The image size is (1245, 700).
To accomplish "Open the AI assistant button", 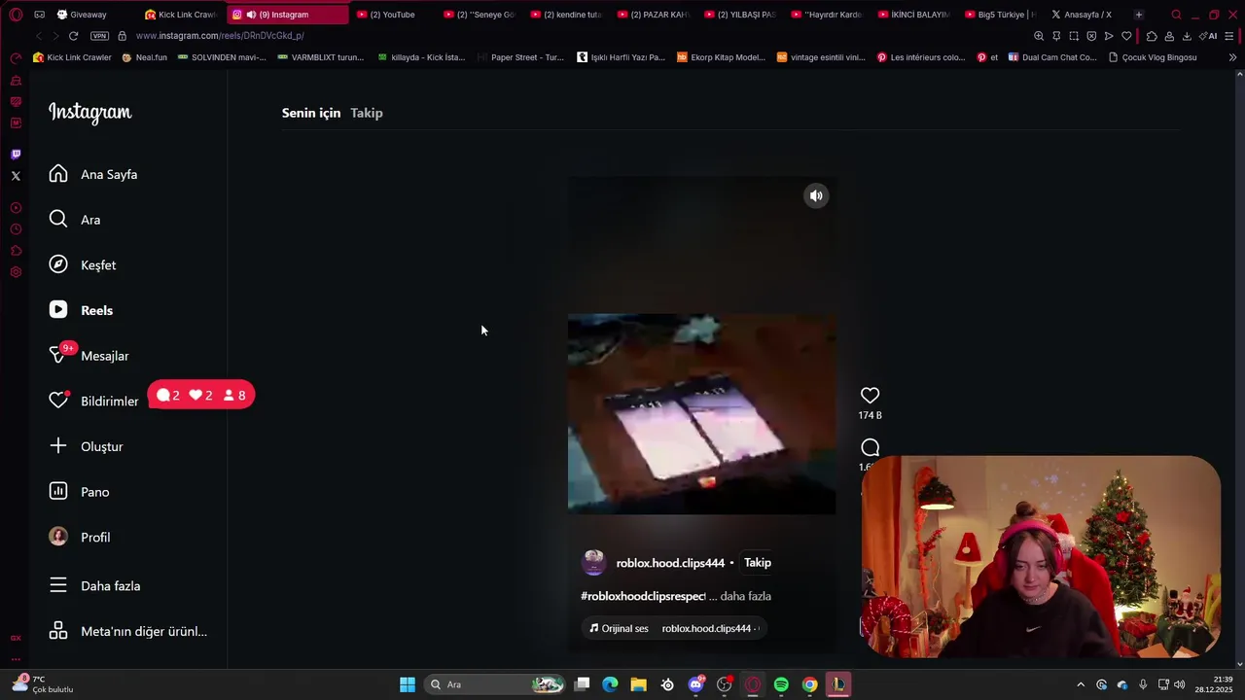I will (1209, 36).
